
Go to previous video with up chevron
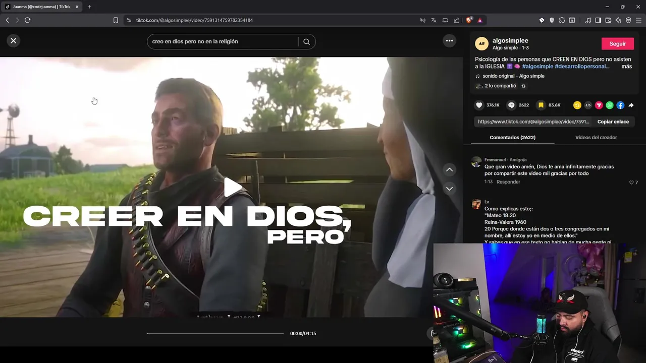[449, 170]
